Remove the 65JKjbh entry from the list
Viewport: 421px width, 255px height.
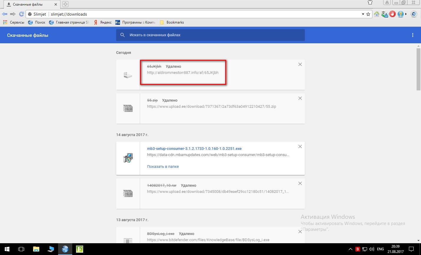pyautogui.click(x=300, y=64)
